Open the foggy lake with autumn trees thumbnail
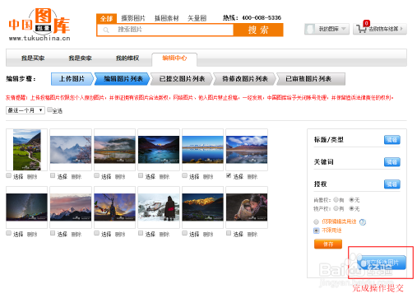Viewport: 417px width, 298px height. 114,150
